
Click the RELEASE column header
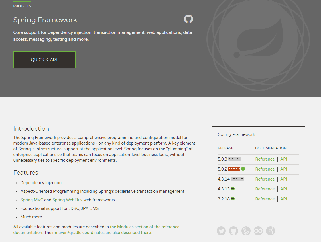pos(225,148)
